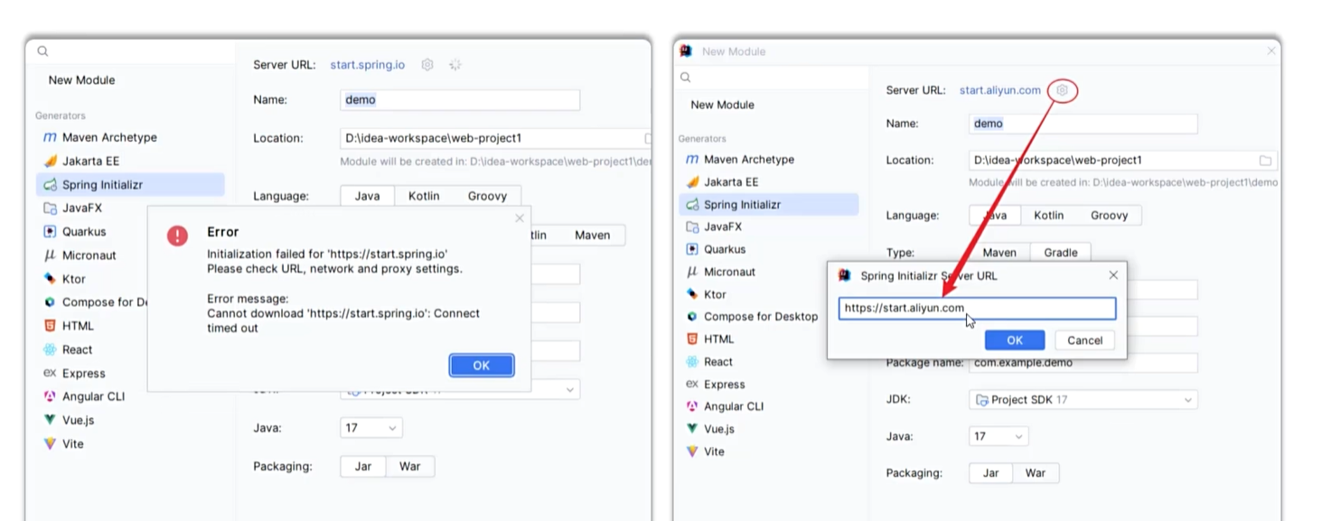Viewport: 1322px width, 521px height.
Task: Open the start.spring.io server URL link
Action: [x=368, y=65]
